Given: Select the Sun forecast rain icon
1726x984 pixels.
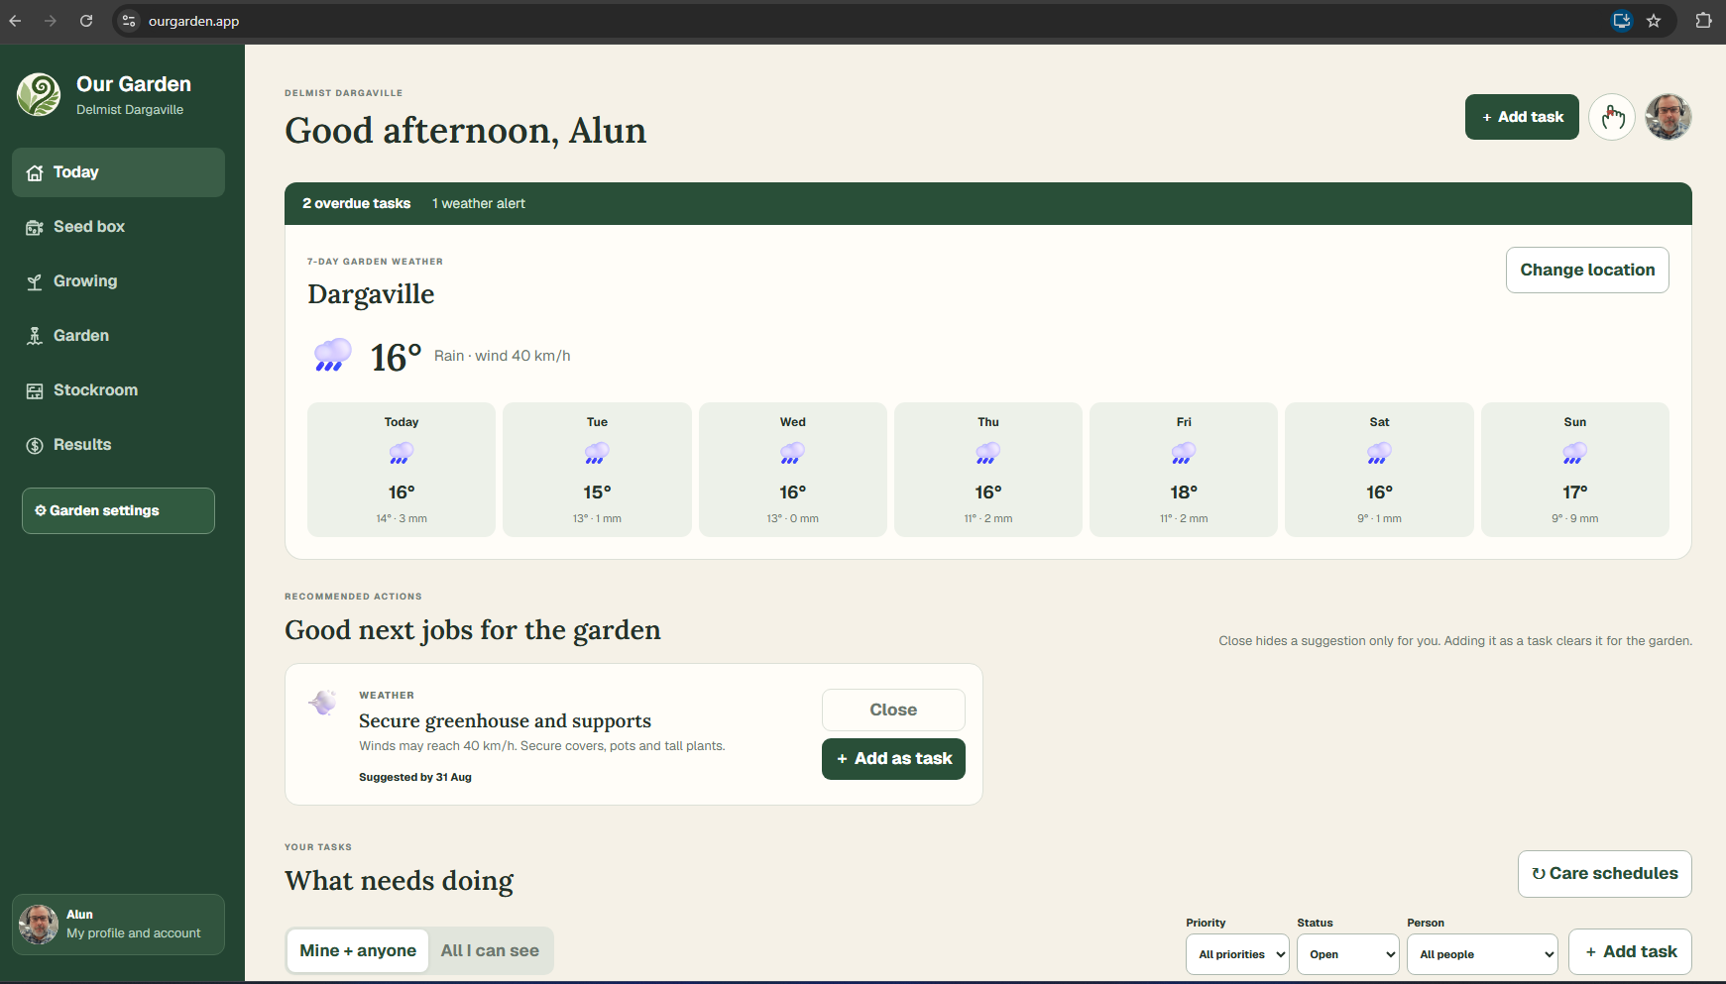Looking at the screenshot, I should 1575,454.
